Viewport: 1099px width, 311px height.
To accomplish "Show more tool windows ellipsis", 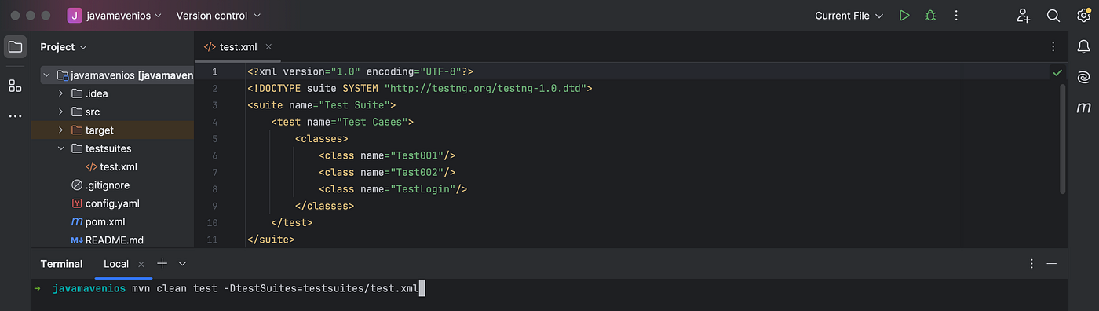I will click(x=15, y=116).
